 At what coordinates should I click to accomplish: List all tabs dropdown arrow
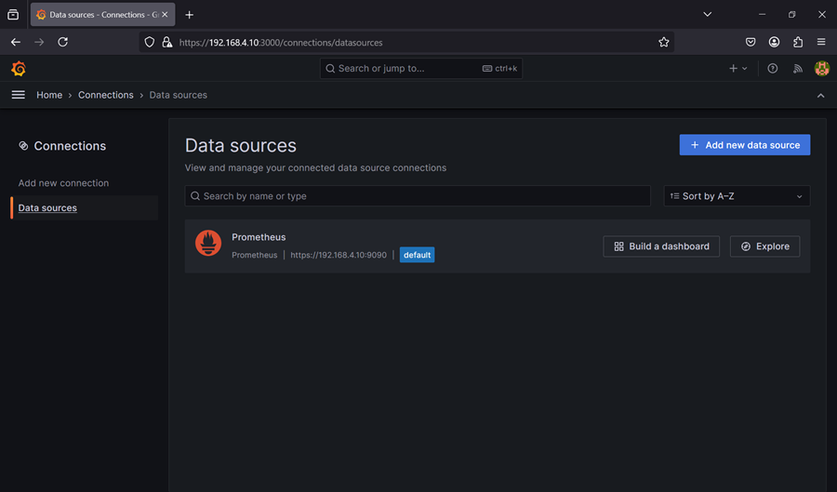(x=708, y=14)
